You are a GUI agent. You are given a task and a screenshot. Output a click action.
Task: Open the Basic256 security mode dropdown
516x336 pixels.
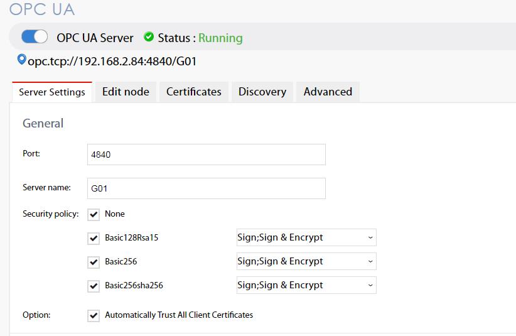[306, 261]
